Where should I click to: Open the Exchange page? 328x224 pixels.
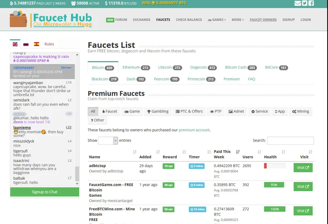point(141,20)
